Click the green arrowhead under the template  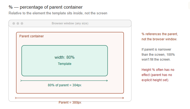[x=107, y=81]
